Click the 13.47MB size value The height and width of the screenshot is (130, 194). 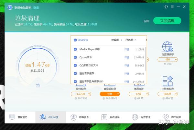[139, 58]
